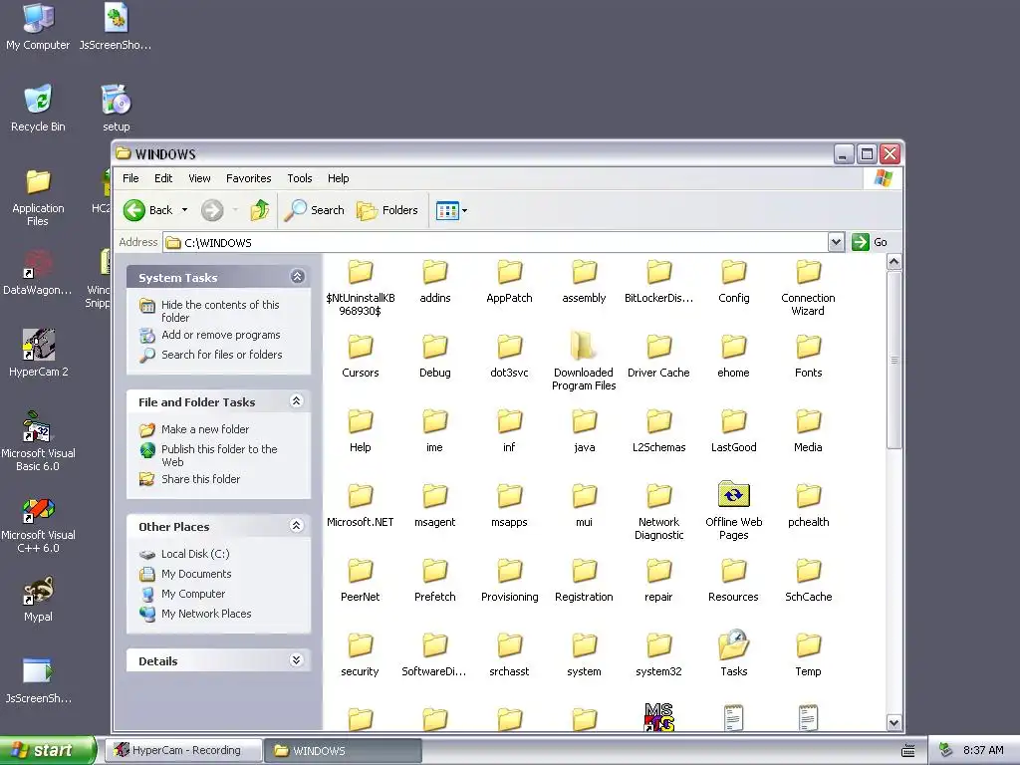Collapse the System Tasks panel
Image resolution: width=1020 pixels, height=765 pixels.
[x=297, y=277]
